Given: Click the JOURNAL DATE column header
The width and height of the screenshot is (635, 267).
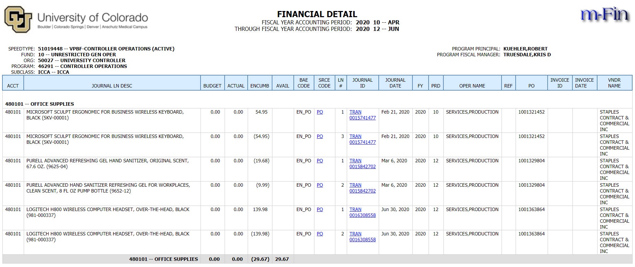Looking at the screenshot, I should coord(395,83).
